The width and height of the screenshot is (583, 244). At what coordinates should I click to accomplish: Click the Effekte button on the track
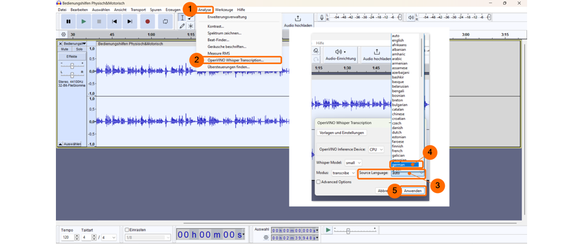click(x=72, y=57)
